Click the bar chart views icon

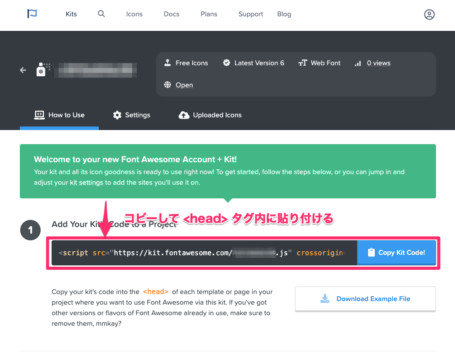tap(358, 63)
